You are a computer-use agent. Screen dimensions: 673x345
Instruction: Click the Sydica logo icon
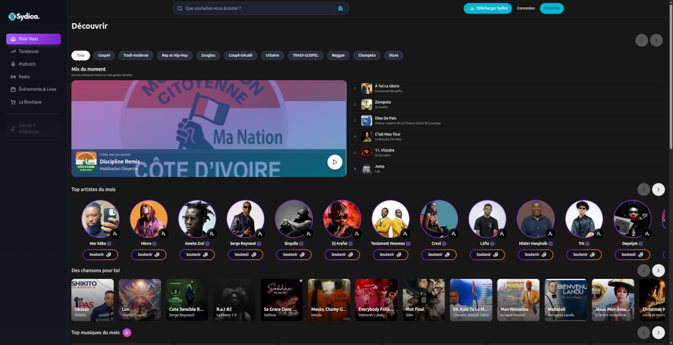[12, 17]
